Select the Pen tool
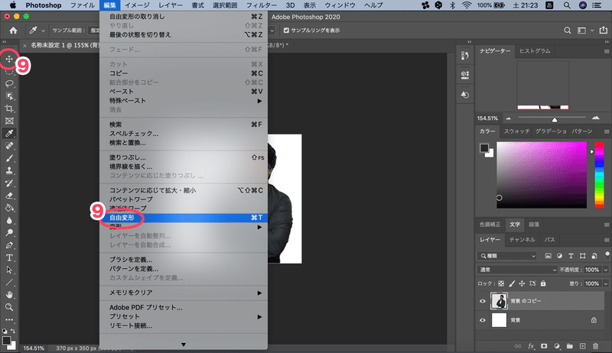The image size is (612, 353). click(x=9, y=245)
